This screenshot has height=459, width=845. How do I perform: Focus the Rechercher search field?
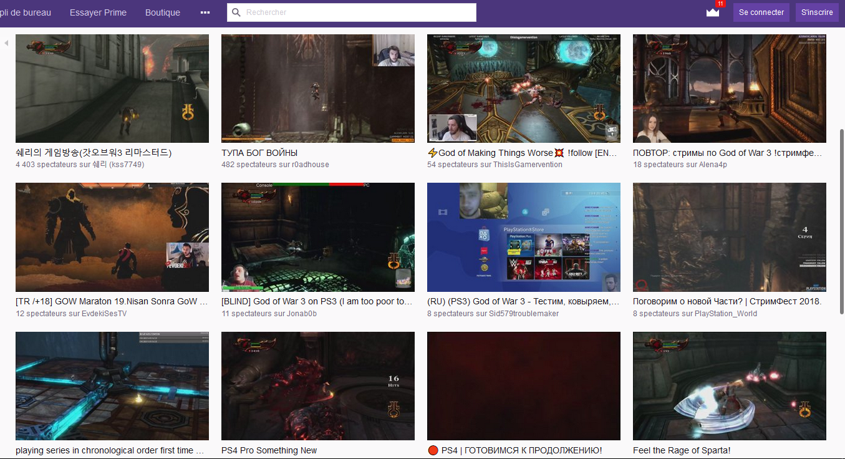[x=352, y=12]
